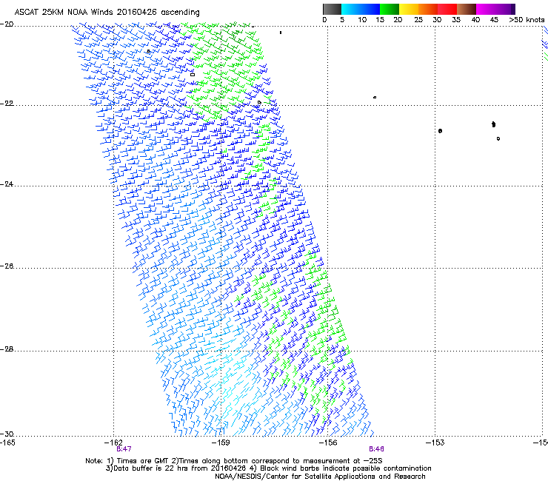Click the title 'ASCAT 25KM NOAA Winds 20160426 ascending'
548x481 pixels.
point(107,13)
